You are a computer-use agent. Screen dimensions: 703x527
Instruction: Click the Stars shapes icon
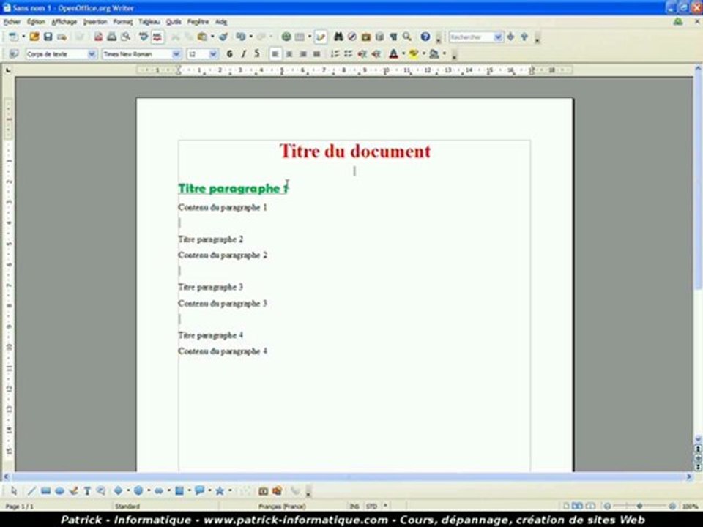[220, 490]
